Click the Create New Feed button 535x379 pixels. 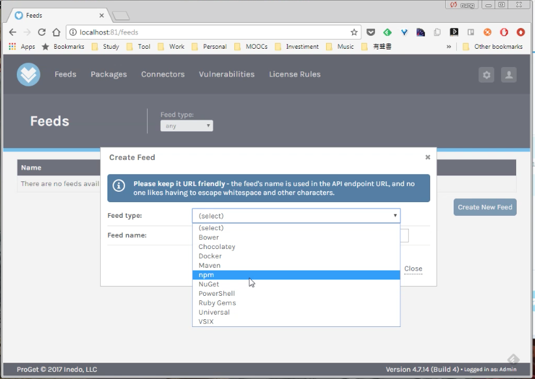click(x=485, y=207)
